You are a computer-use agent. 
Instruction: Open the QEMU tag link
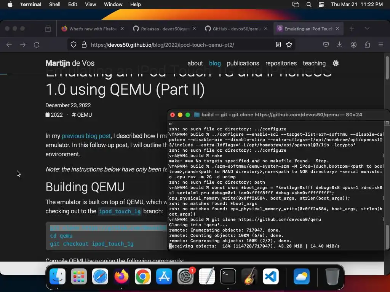point(82,115)
